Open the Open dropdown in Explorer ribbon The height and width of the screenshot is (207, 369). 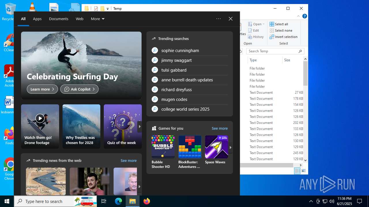coord(256,24)
